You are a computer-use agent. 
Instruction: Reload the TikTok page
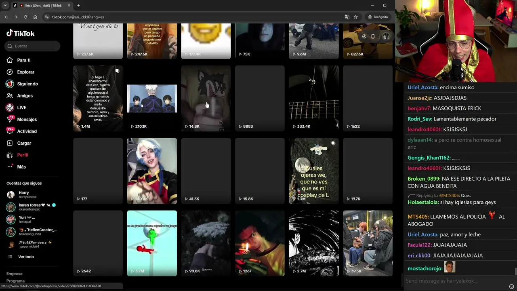pos(25,17)
